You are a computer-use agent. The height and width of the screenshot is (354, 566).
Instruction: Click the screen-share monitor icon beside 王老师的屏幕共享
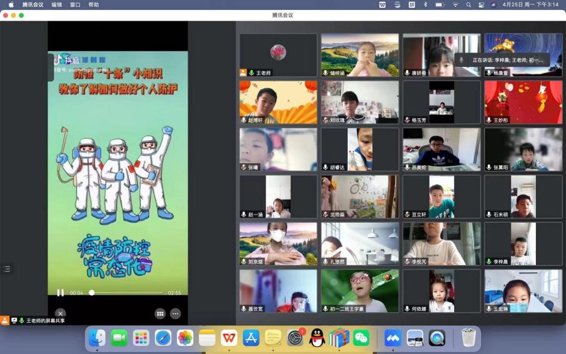pyautogui.click(x=14, y=320)
